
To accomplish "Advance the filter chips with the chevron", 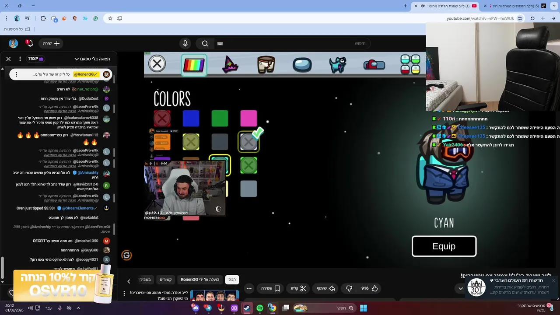I will pos(129,281).
